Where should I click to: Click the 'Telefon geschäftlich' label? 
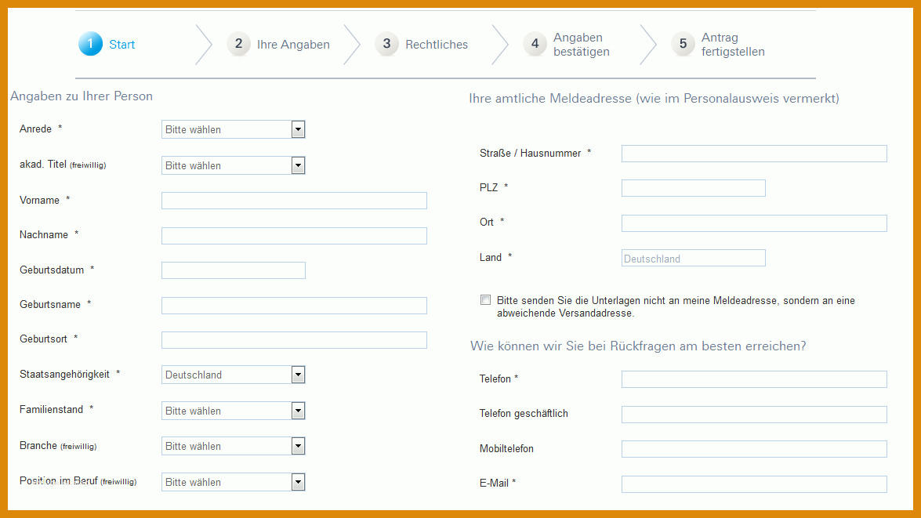point(524,414)
